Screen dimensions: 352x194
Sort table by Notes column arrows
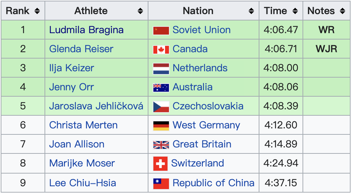(x=342, y=11)
